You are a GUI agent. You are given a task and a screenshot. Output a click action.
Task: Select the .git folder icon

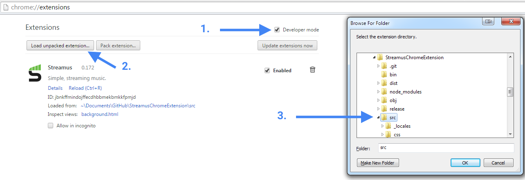[384, 66]
